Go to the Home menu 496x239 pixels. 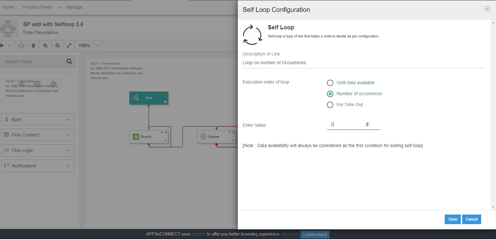[8, 7]
